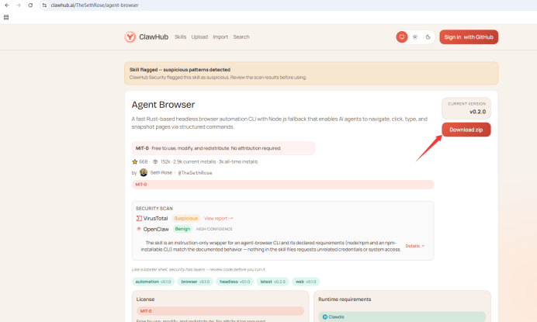Click the Benign status badge

click(x=182, y=229)
